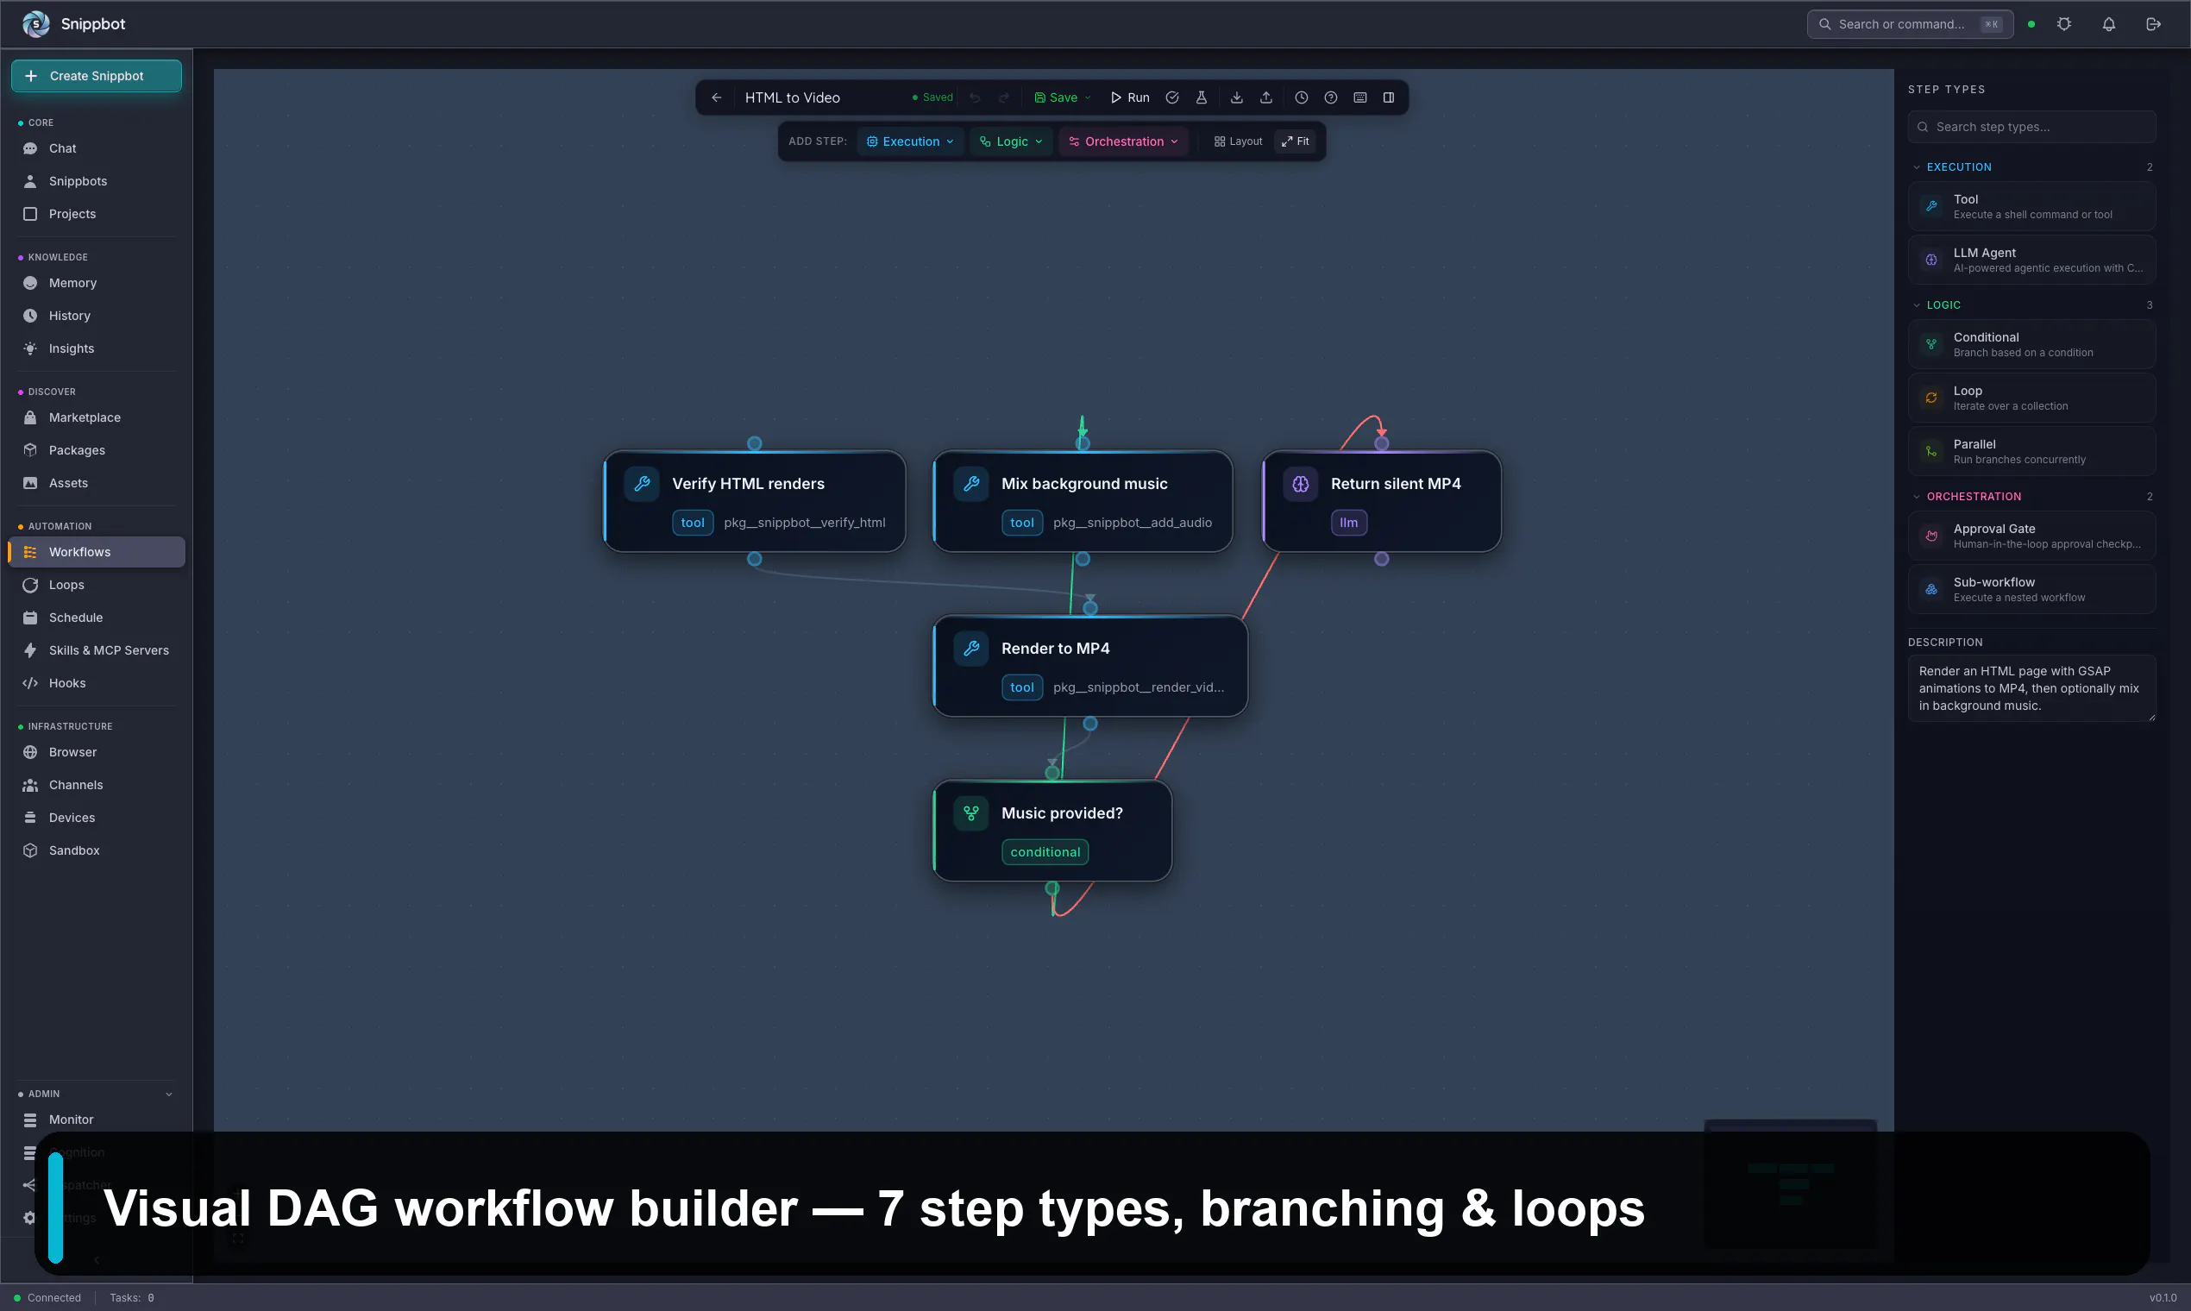Click the HTML to Video workflow title
The height and width of the screenshot is (1311, 2191).
(x=793, y=97)
